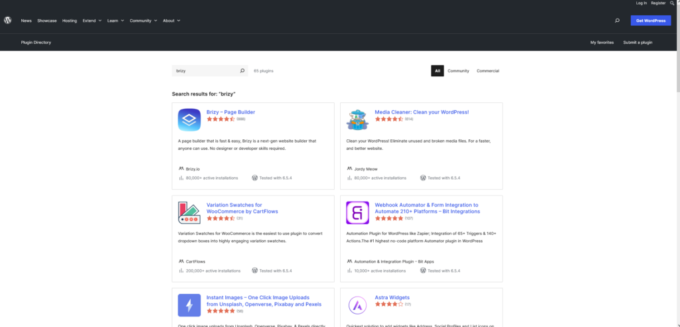Open Submit a plugin link
Viewport: 680px width, 327px height.
637,42
